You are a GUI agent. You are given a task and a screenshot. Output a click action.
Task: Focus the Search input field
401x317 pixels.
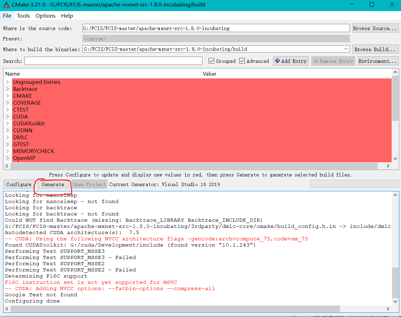(113, 61)
